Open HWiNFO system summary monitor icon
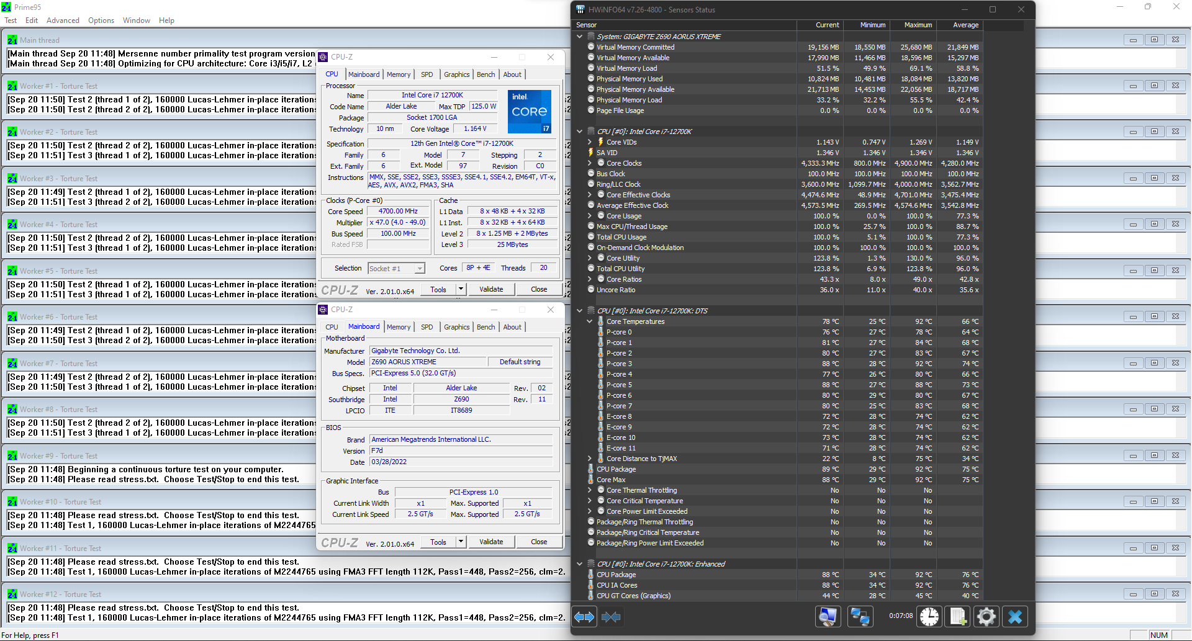 [828, 616]
